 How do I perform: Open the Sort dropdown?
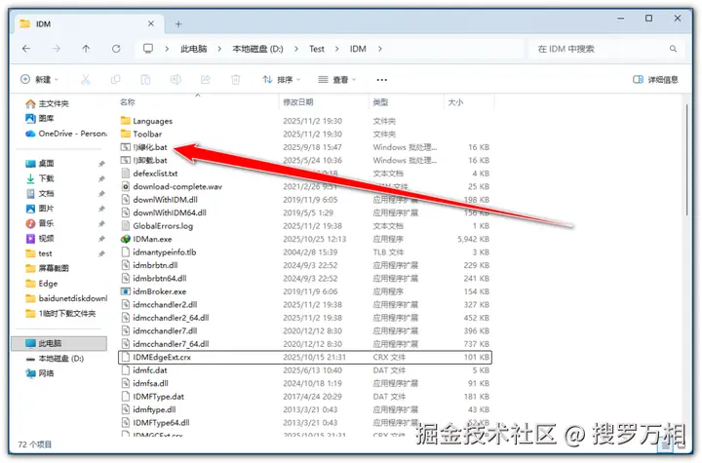281,80
